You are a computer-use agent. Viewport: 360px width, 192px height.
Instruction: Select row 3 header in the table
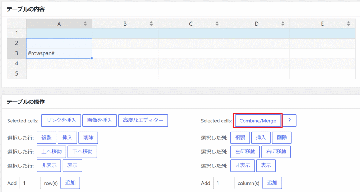tap(17, 53)
